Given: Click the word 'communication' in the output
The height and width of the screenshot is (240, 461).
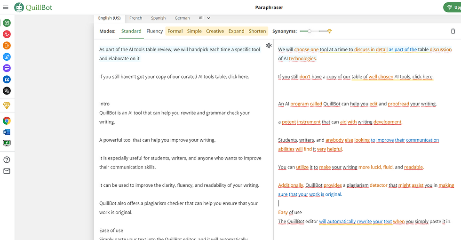Looking at the screenshot, I should coord(422,140).
